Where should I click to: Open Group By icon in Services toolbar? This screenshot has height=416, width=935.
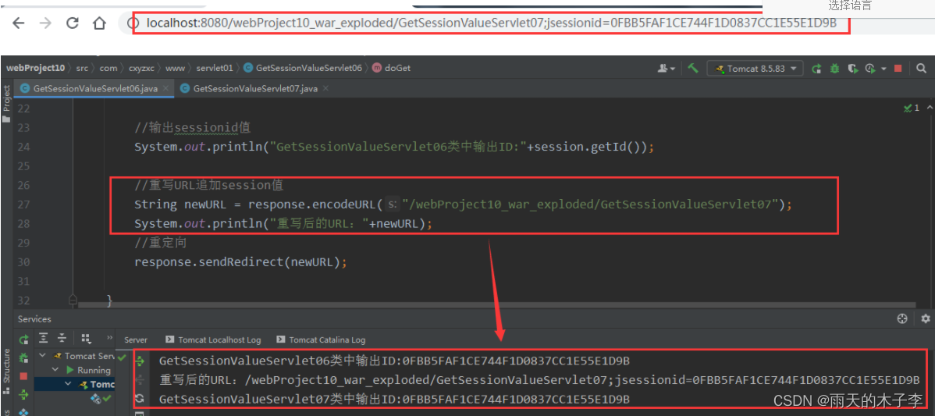[x=86, y=339]
